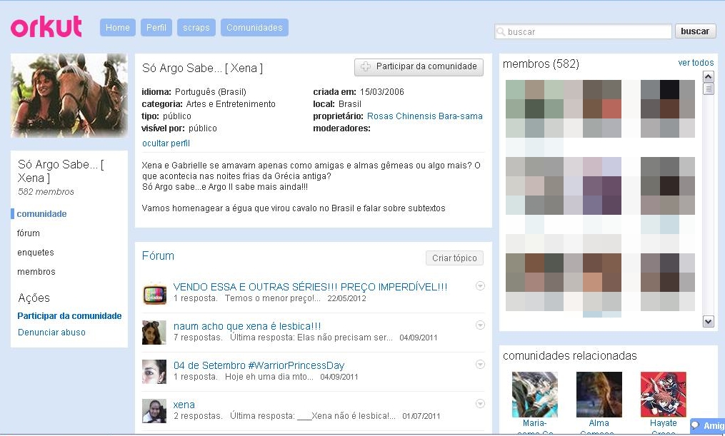Click members list scroll up arrow
Viewport: 725px width, 436px height.
coord(709,76)
